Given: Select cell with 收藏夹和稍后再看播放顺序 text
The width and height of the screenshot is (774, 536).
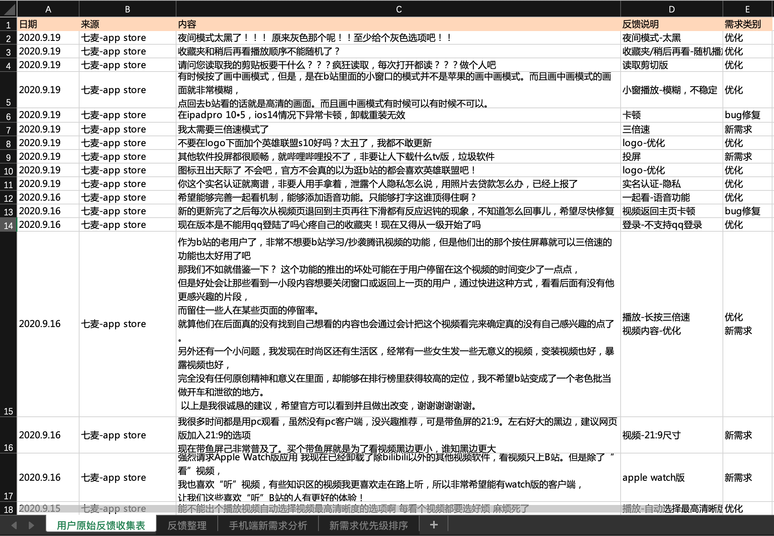Looking at the screenshot, I should pyautogui.click(x=398, y=51).
